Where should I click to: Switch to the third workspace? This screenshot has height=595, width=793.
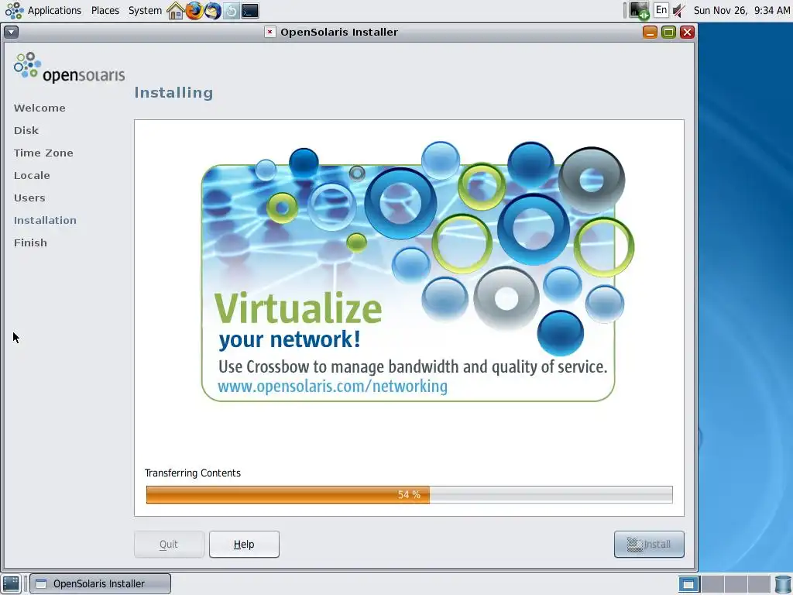[x=735, y=584]
